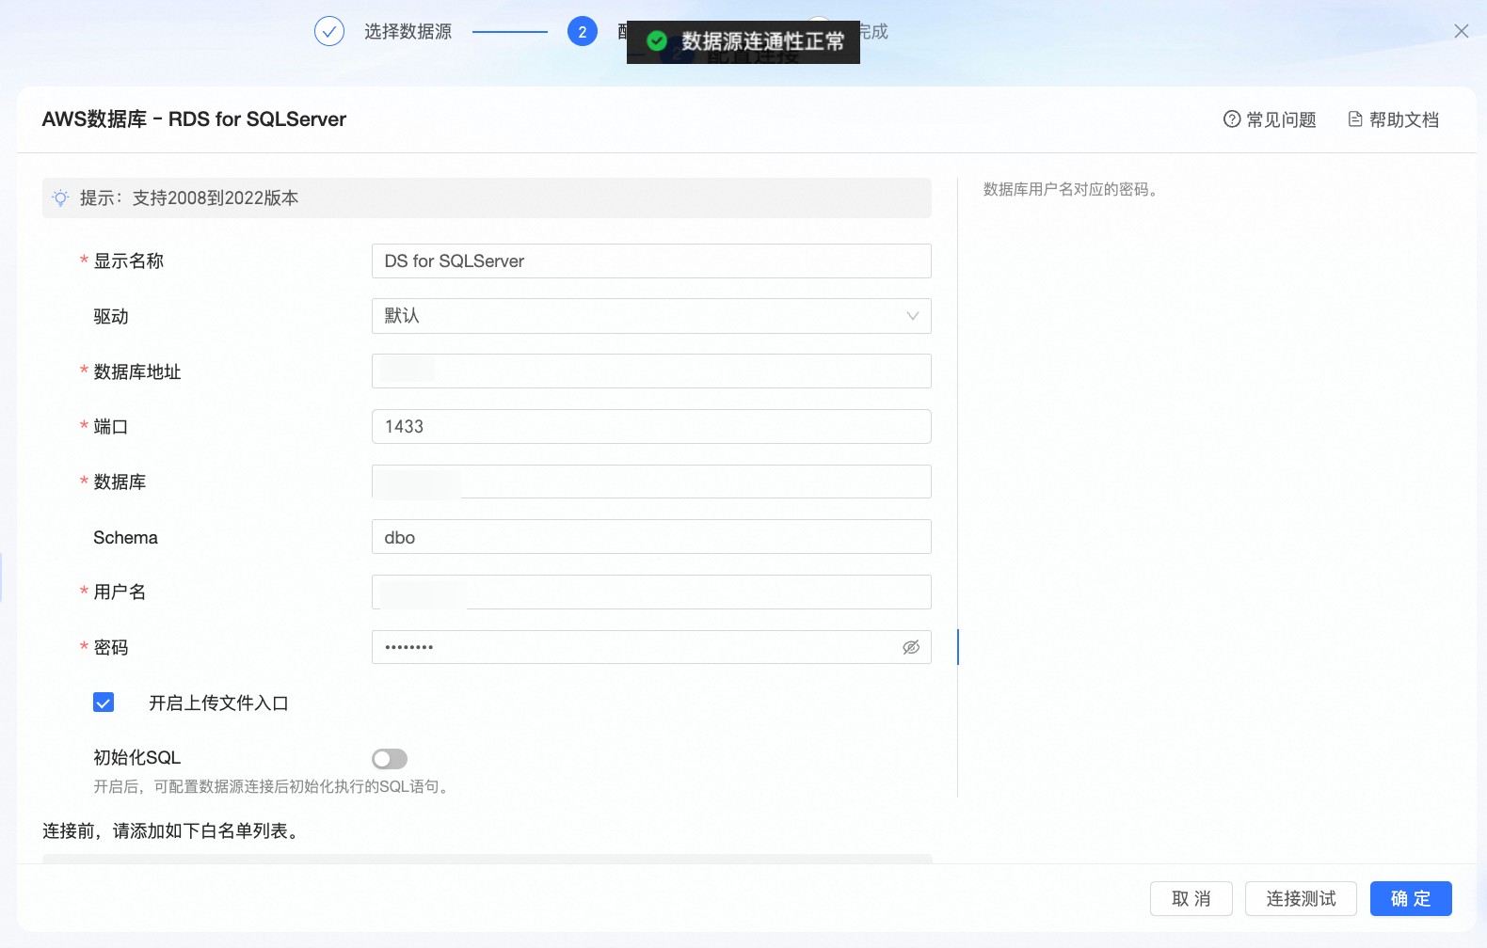Click the step 2 circle indicator
Image resolution: width=1487 pixels, height=948 pixels.
583,31
